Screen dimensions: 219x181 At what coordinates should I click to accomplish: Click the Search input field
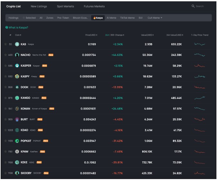pyautogui.click(x=200, y=6)
